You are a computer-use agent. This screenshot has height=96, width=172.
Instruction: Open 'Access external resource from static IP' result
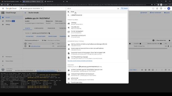tap(97, 49)
